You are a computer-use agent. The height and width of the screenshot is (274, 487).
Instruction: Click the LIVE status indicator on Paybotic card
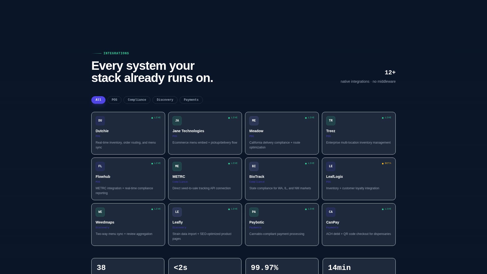[310, 209]
